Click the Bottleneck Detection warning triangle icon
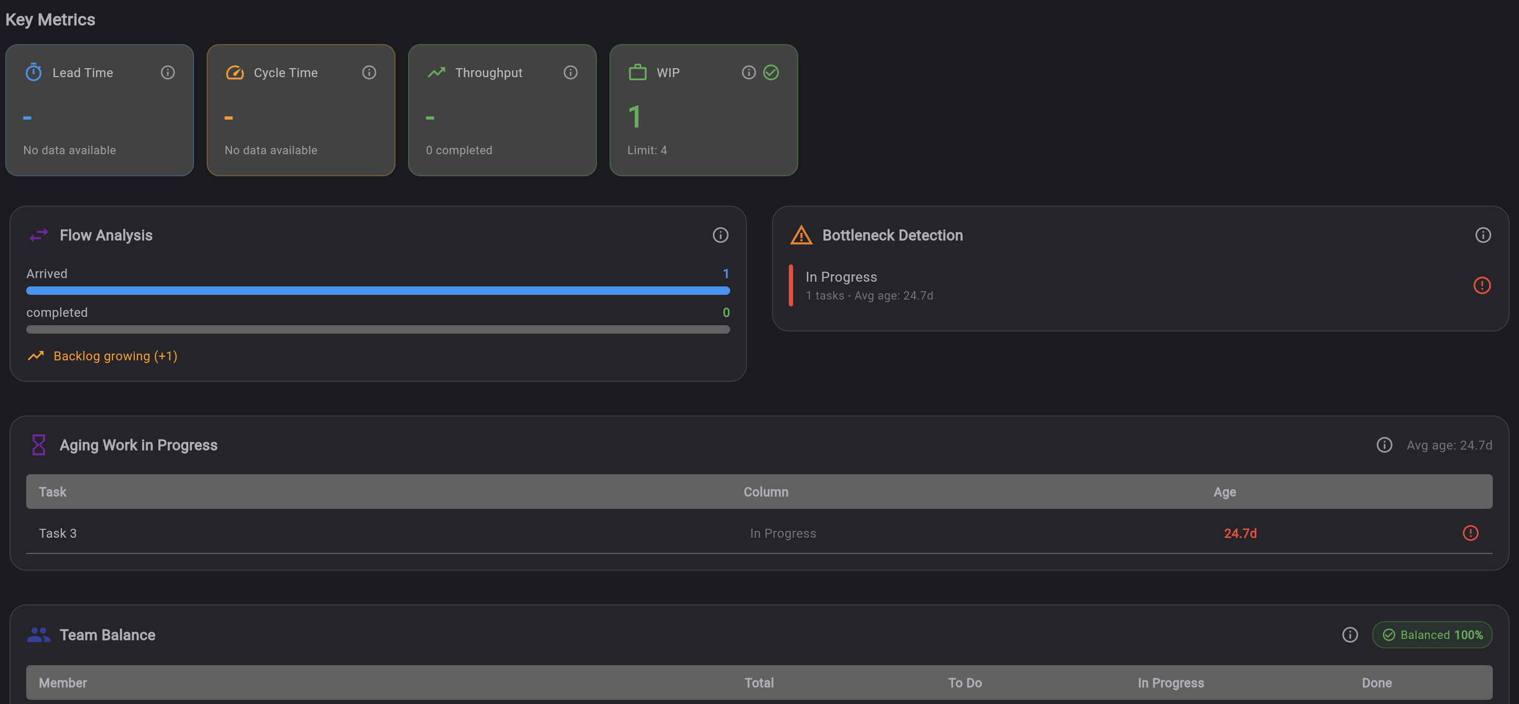Viewport: 1519px width, 704px height. pyautogui.click(x=801, y=234)
